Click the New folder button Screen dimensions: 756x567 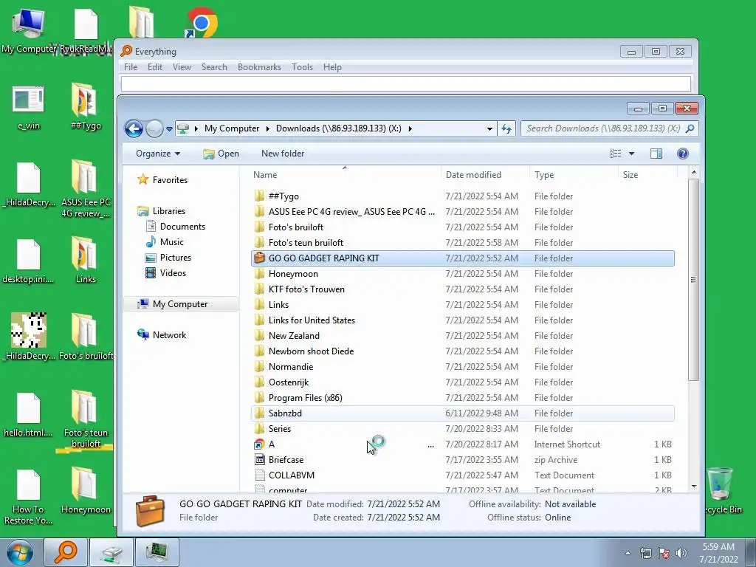283,154
